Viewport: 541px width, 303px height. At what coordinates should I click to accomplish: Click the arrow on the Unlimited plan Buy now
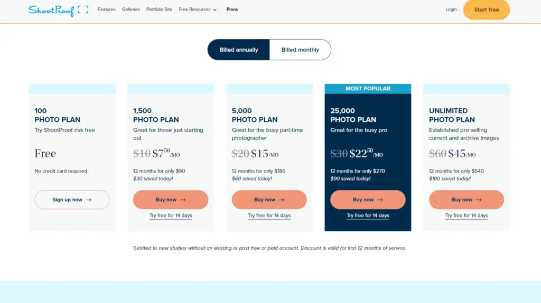coord(479,200)
